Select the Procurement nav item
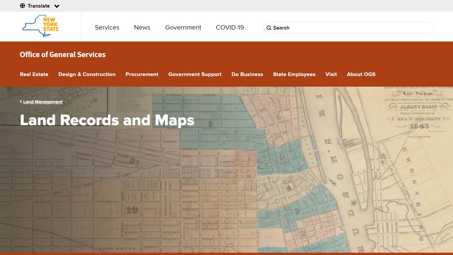The image size is (453, 255). pos(142,74)
